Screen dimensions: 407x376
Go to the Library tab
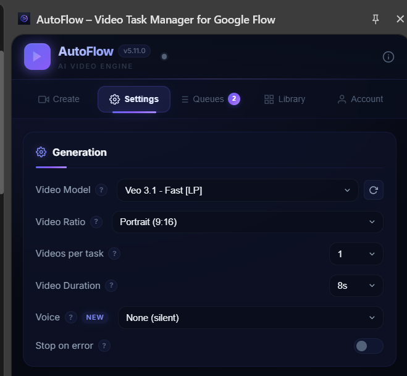pos(285,99)
